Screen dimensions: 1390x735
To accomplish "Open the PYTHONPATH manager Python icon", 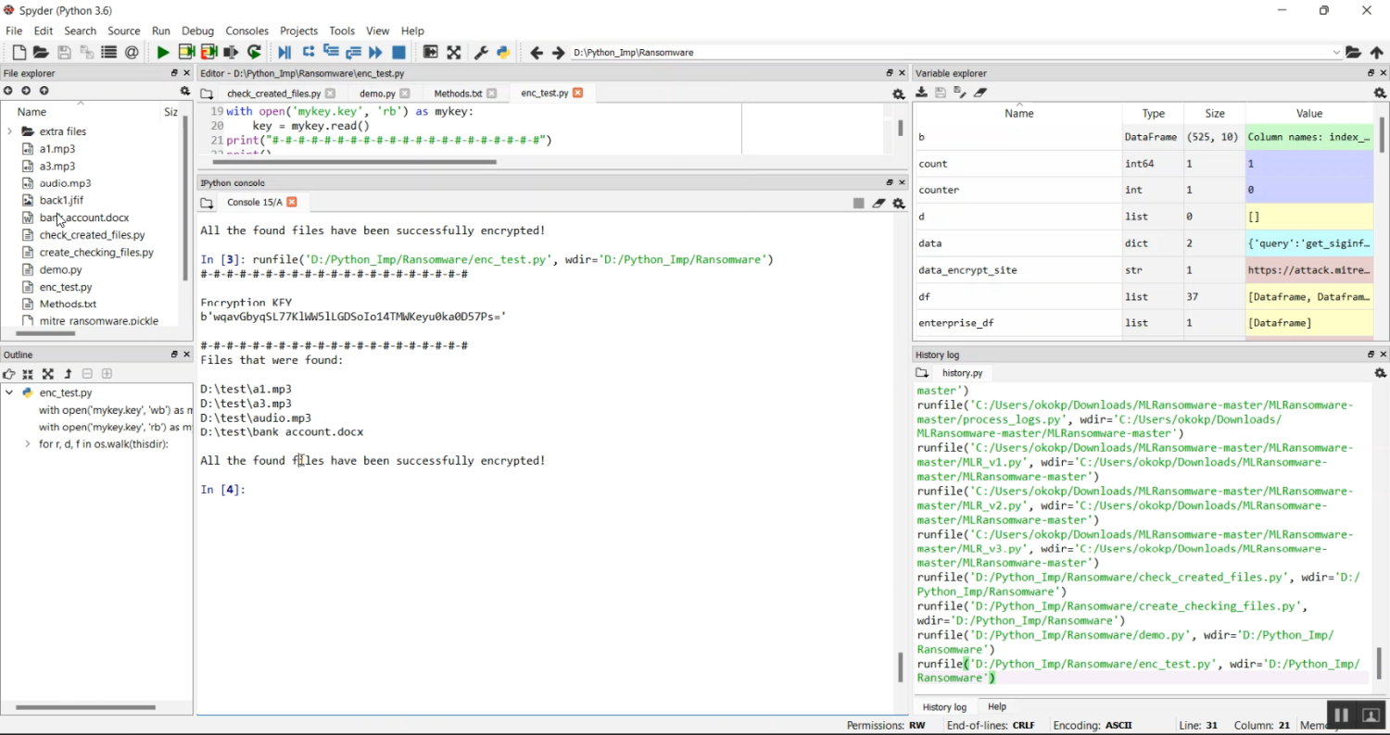I will 503,53.
